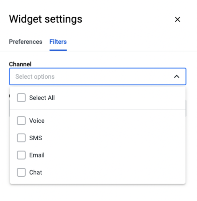The image size is (197, 201).
Task: Mark the Chat channel checkbox
Action: (x=21, y=172)
